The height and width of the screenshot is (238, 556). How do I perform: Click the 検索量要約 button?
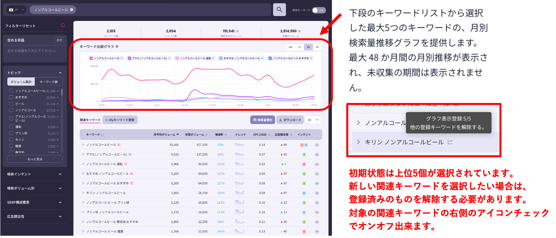[x=262, y=120]
